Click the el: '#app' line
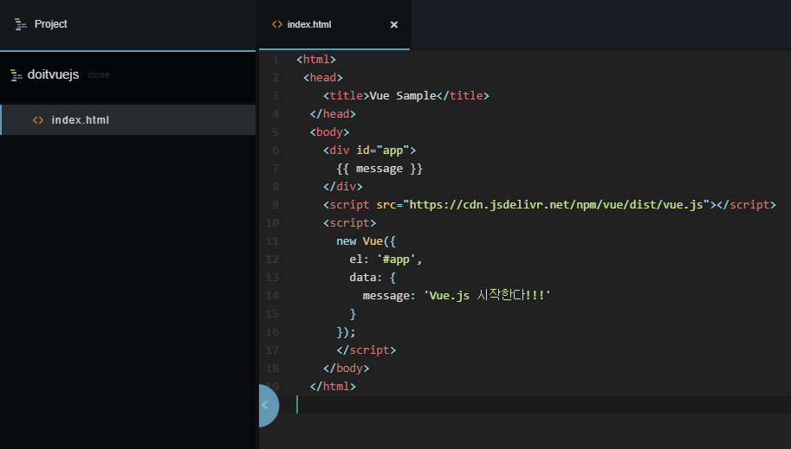 point(386,260)
